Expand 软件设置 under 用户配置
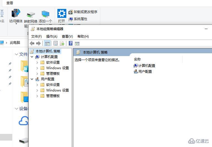The width and height of the screenshot is (212, 147). point(37,85)
